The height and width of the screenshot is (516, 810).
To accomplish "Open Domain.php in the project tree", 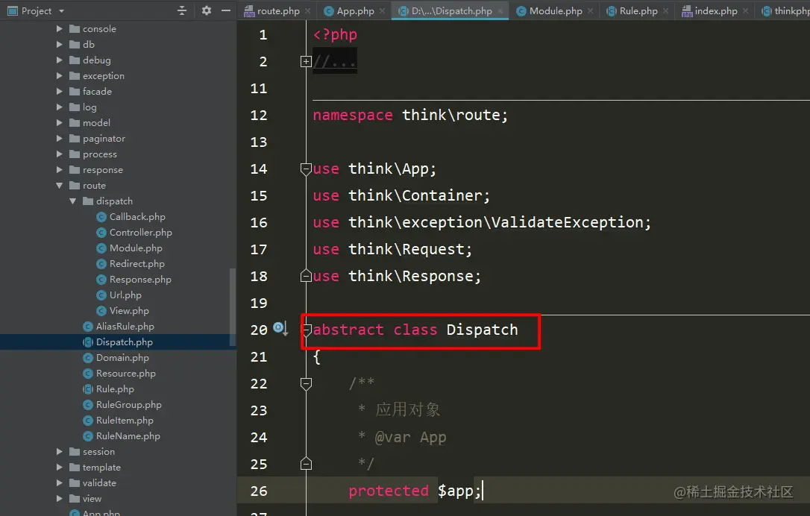I will click(122, 357).
